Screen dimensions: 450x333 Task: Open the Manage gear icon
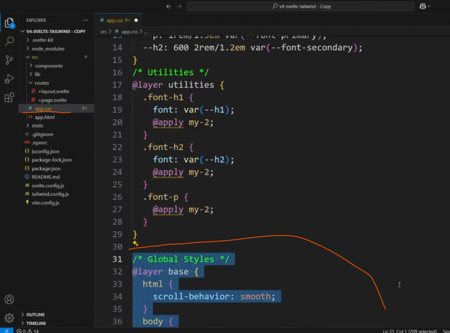(x=9, y=318)
